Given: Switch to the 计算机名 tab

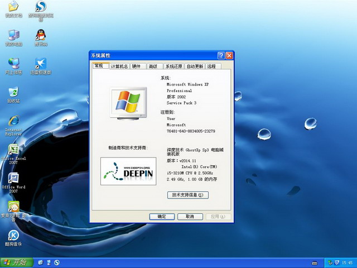Looking at the screenshot, I should pos(119,66).
